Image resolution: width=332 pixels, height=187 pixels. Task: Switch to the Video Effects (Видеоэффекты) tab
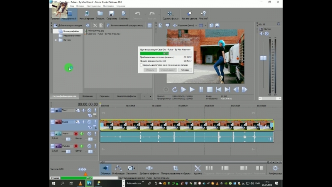coord(126,96)
